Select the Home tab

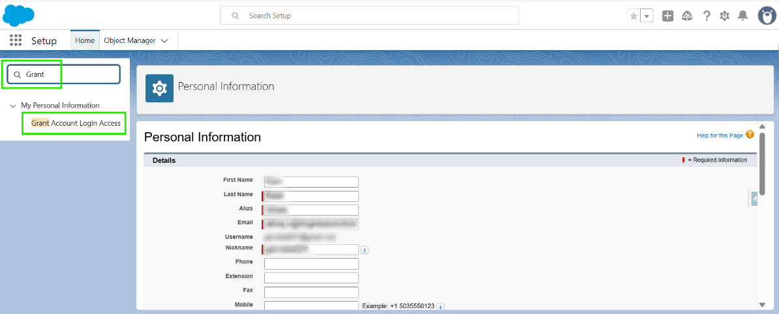tap(85, 40)
